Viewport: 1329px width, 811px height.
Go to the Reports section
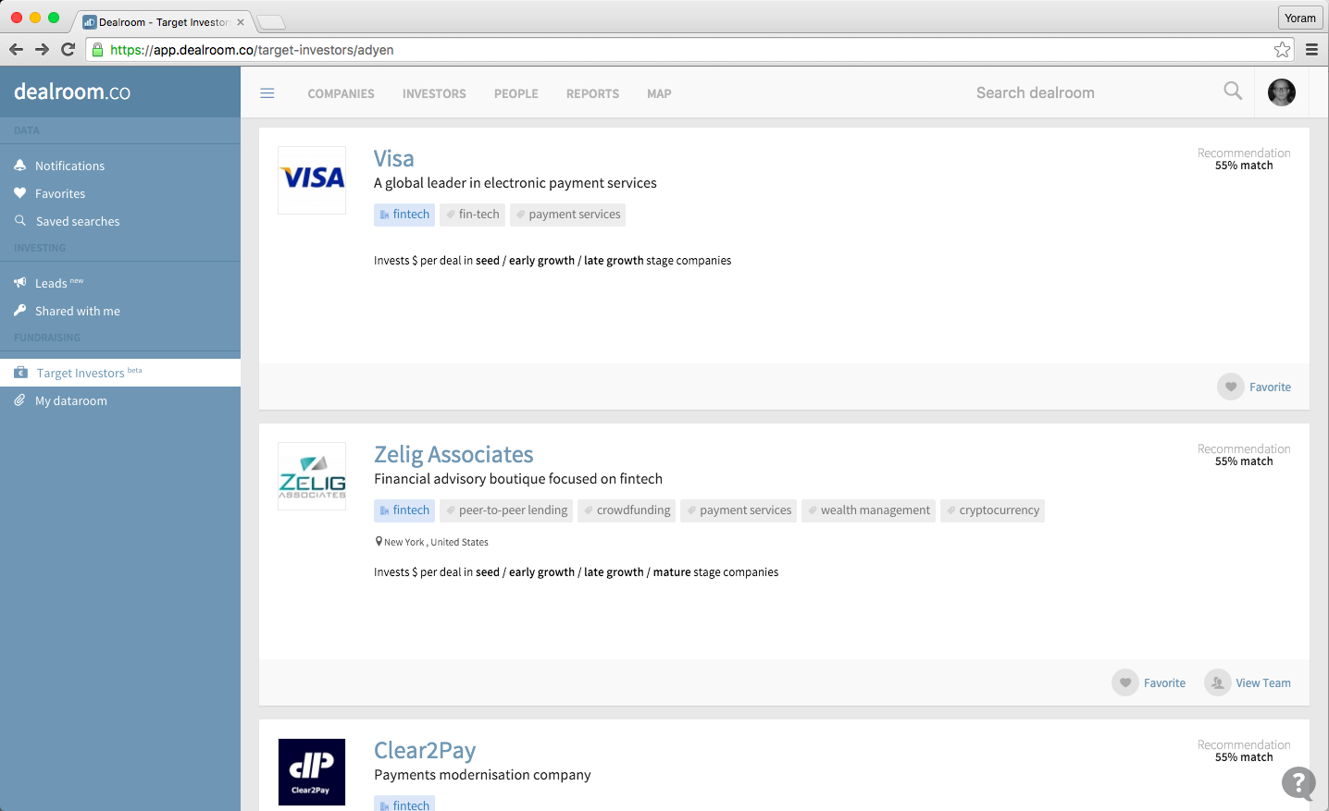(x=592, y=94)
